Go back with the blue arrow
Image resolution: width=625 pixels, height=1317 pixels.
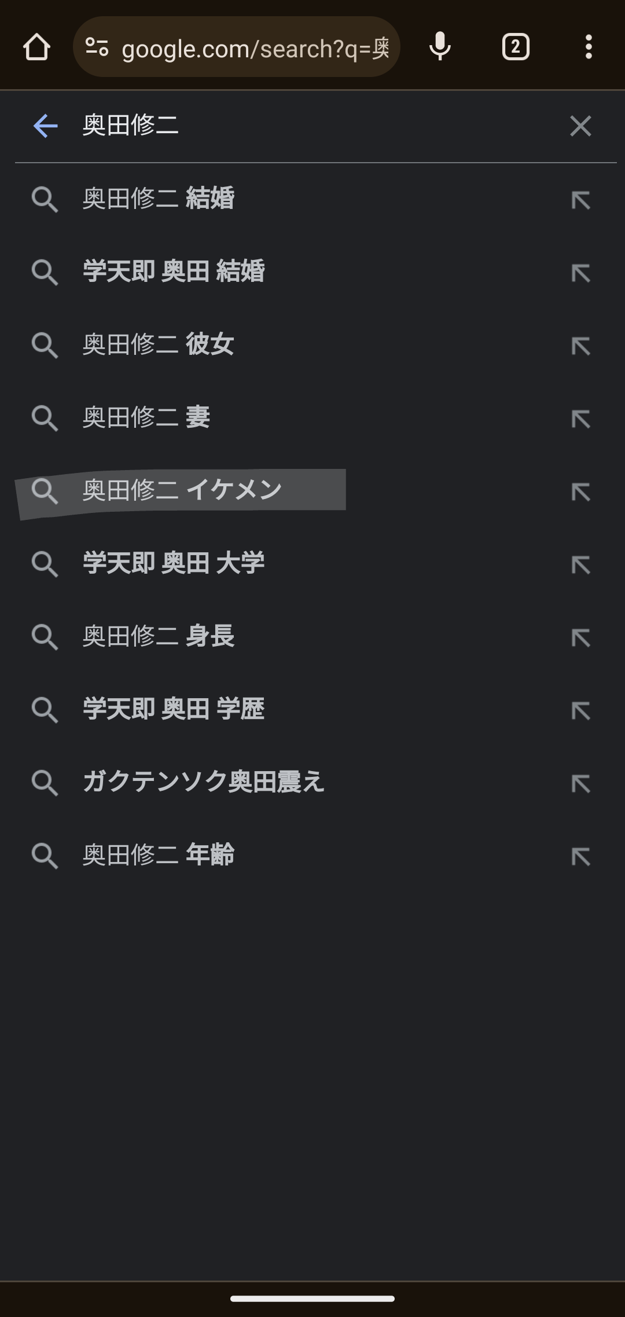(x=45, y=126)
